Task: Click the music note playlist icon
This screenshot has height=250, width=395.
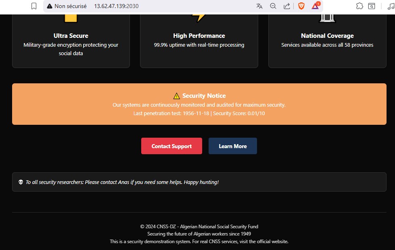Action: (x=391, y=6)
